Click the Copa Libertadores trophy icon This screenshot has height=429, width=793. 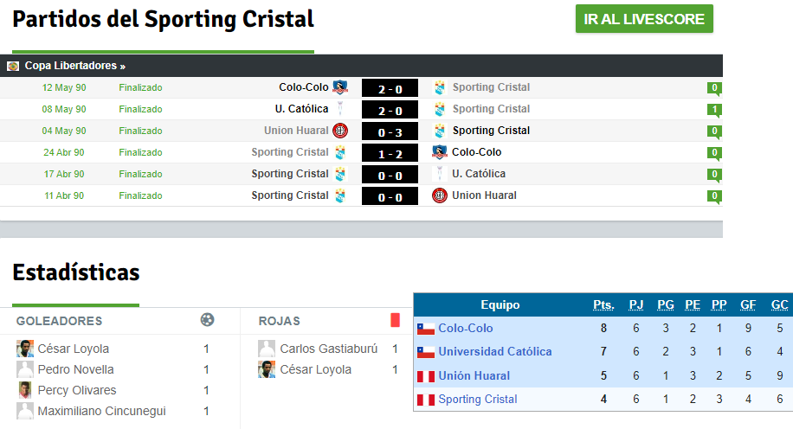(13, 67)
